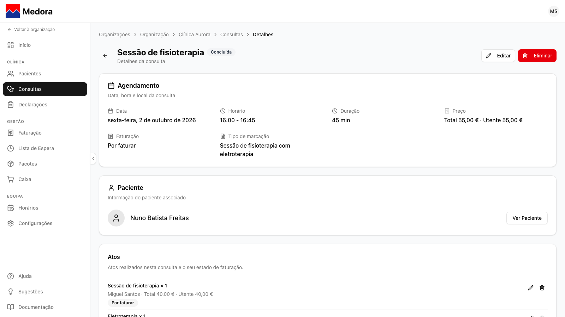Open Pacotes in the sidebar
The image size is (565, 317).
click(x=45, y=164)
